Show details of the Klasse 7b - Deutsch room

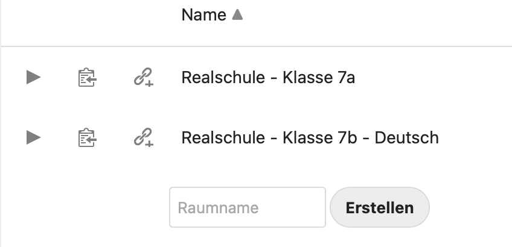[34, 138]
